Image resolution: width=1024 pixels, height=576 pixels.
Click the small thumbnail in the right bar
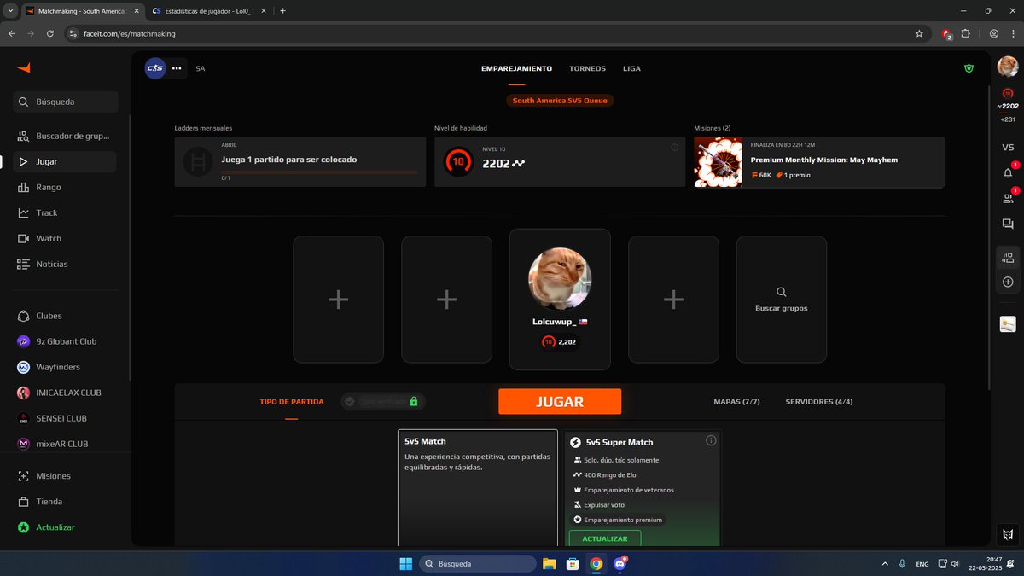pos(1008,324)
